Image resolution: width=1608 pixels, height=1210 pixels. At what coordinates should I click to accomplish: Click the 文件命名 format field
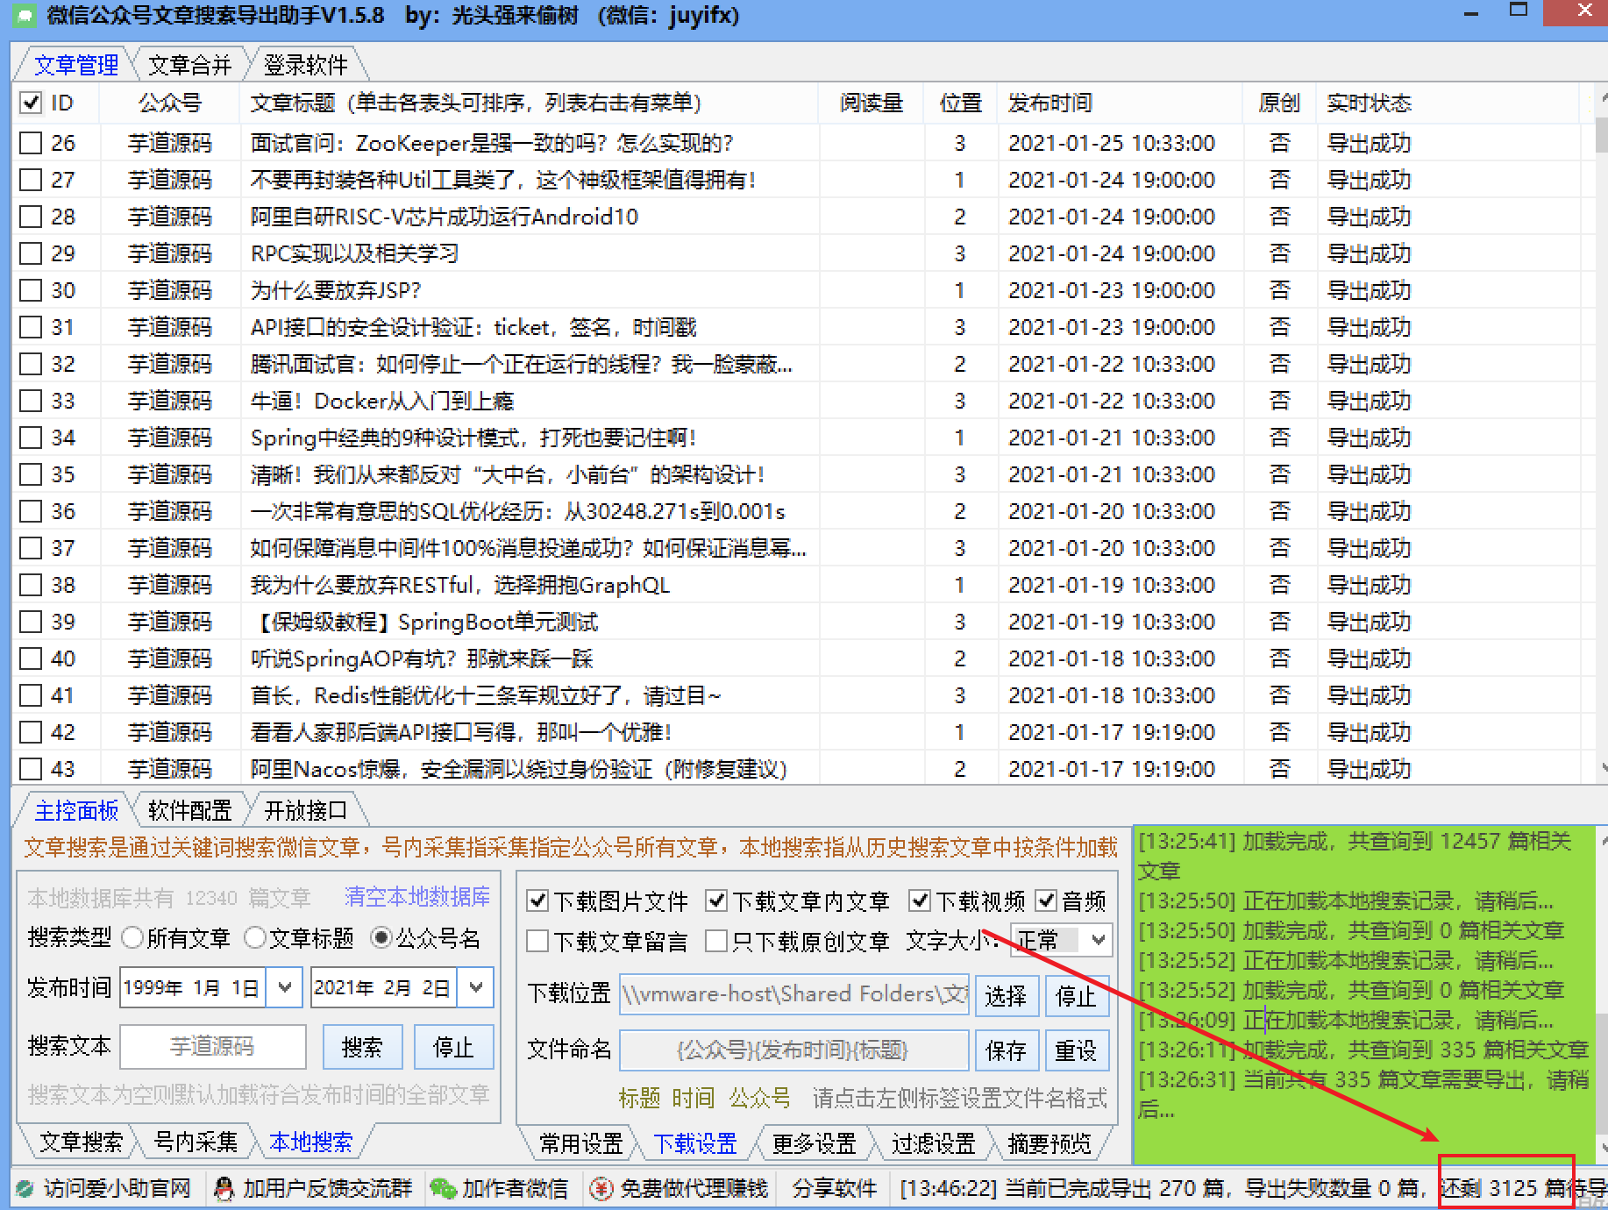click(x=794, y=1050)
